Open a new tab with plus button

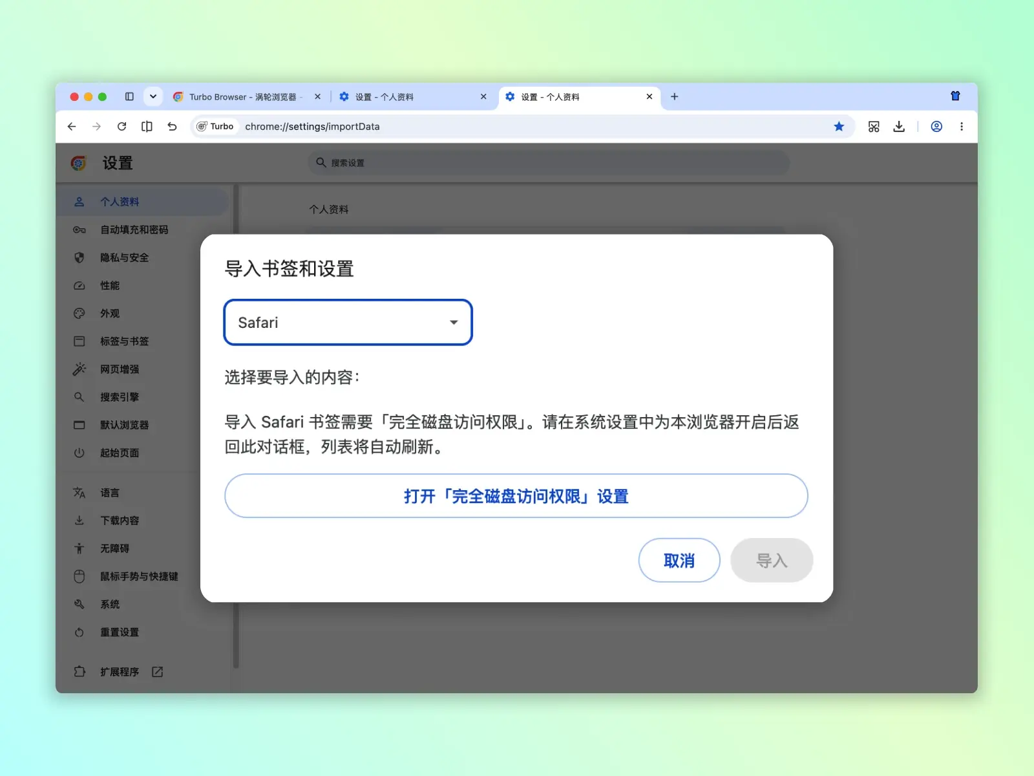click(x=674, y=96)
